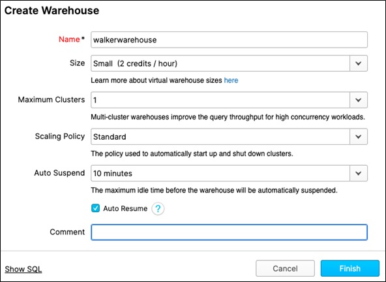Screen dimensions: 386x282
Task: Follow the 'here' link about warehouse sizes
Action: point(231,80)
